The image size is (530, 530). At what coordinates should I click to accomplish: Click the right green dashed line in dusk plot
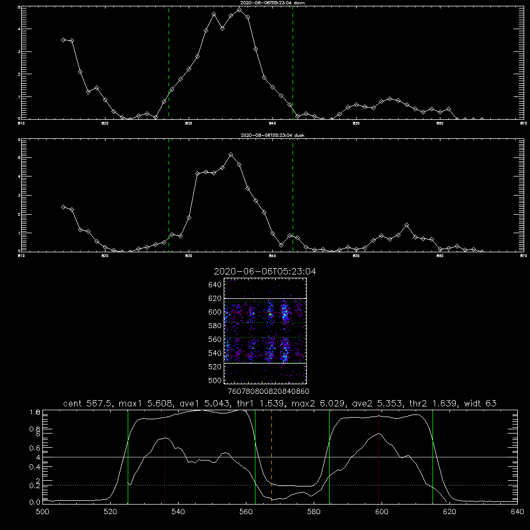click(293, 195)
